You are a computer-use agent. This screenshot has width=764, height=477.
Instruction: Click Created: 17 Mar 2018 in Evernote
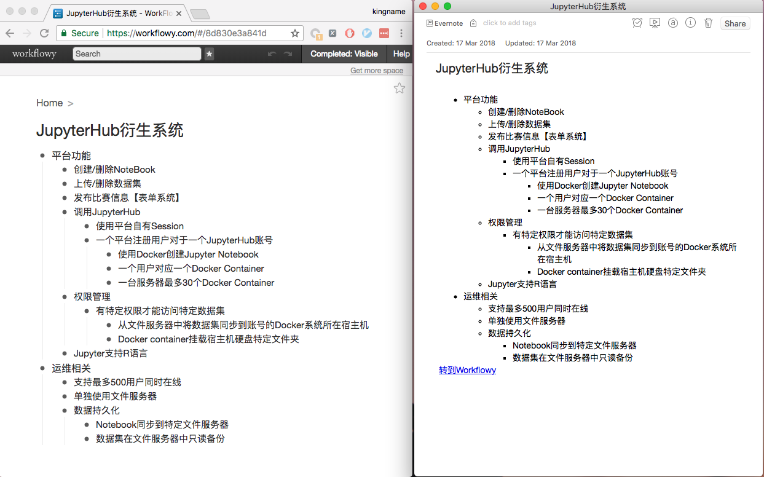(x=462, y=43)
